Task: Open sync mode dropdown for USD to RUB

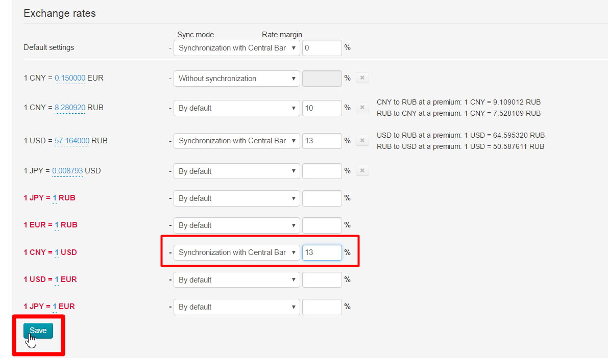Action: click(x=236, y=141)
